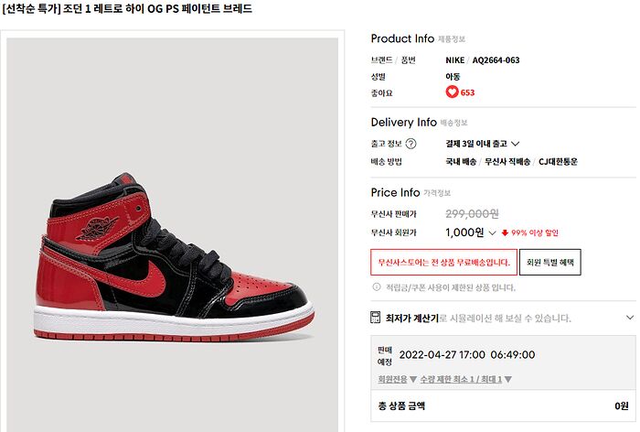Image resolution: width=640 pixels, height=432 pixels.
Task: Click the 653 likes count
Action: (467, 92)
